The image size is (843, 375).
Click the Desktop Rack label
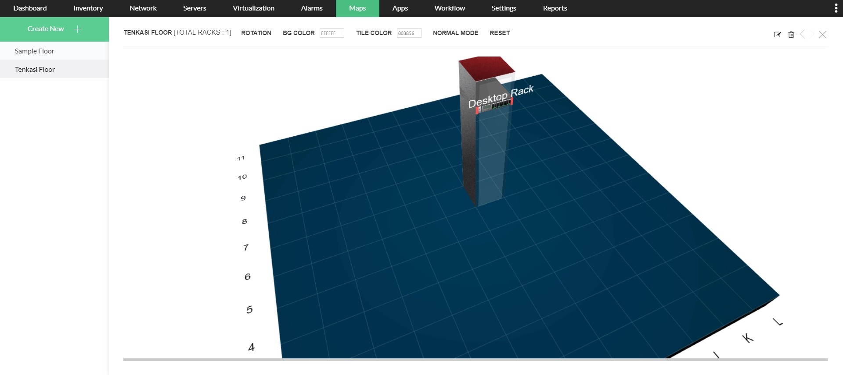point(501,97)
